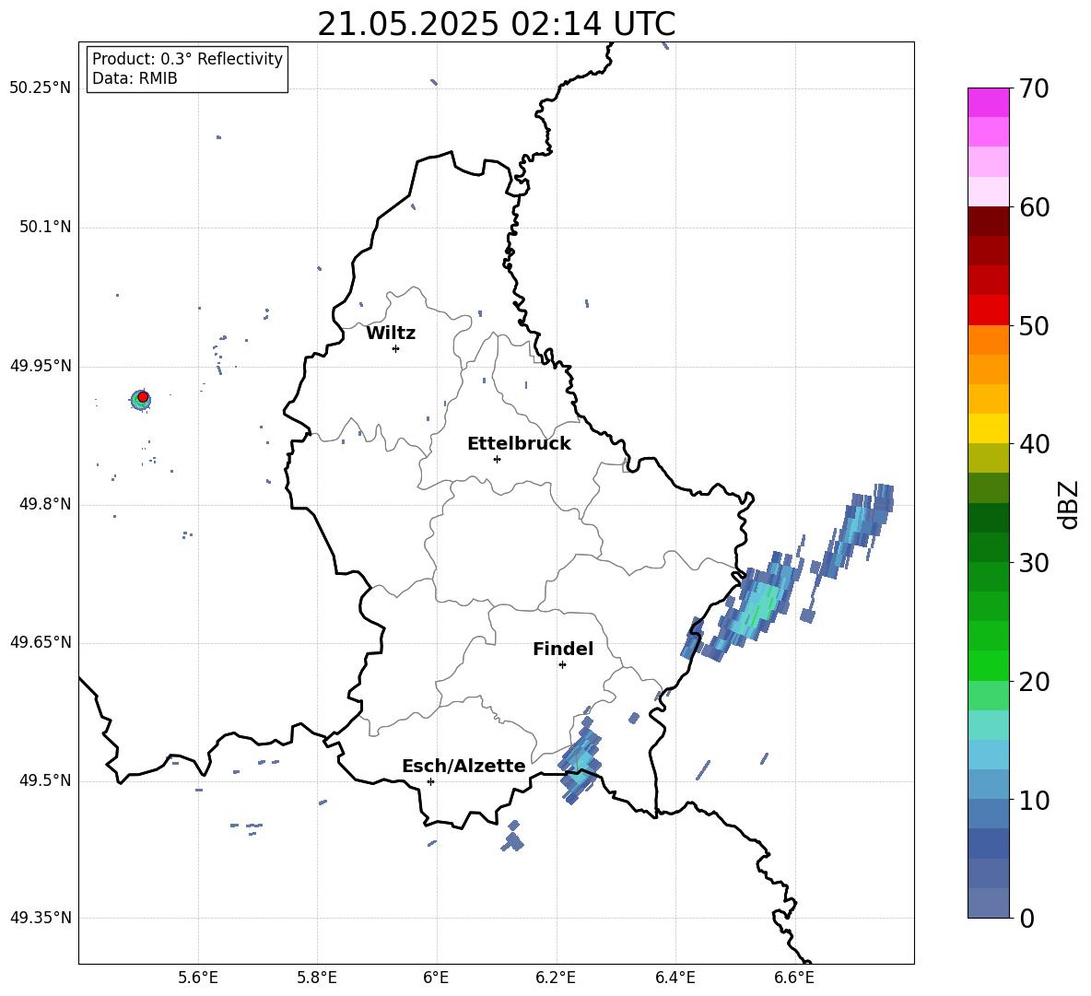
Task: Select the Esch/Alzette city label
Action: (463, 767)
